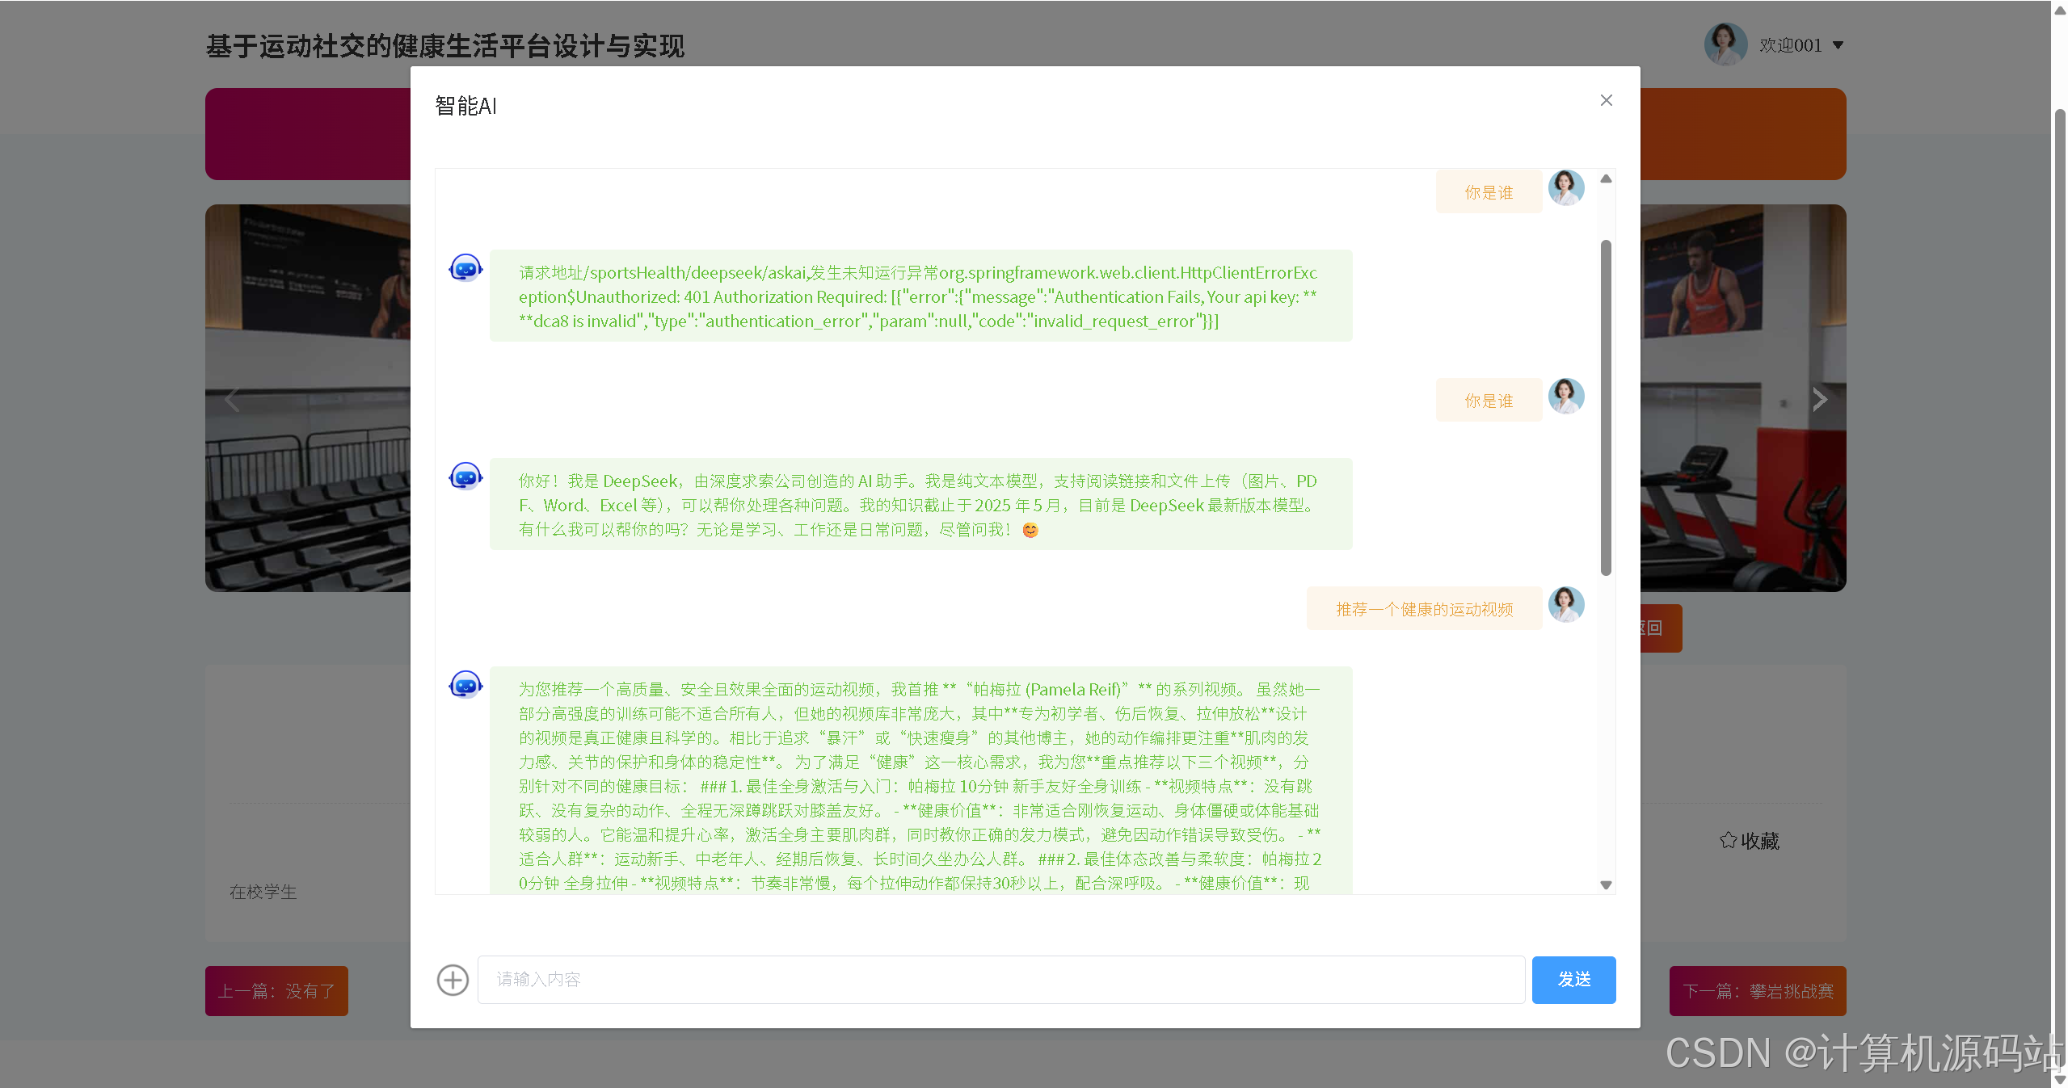
Task: Open the 欢迎001 user dropdown menu
Action: pyautogui.click(x=1801, y=45)
